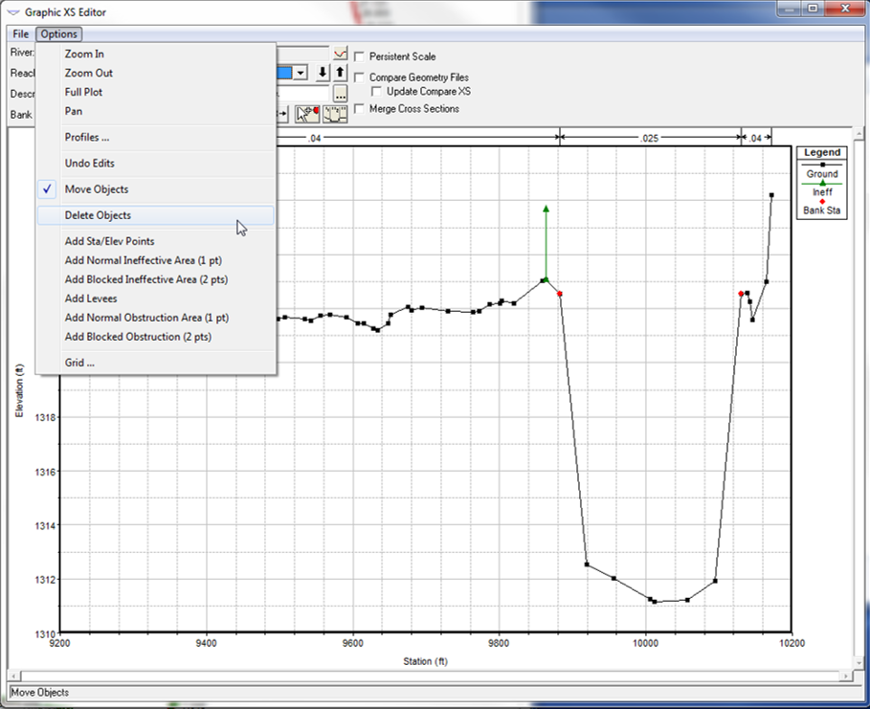Go to next upstream cross section (up arrow)
Image resolution: width=870 pixels, height=709 pixels.
click(x=340, y=73)
